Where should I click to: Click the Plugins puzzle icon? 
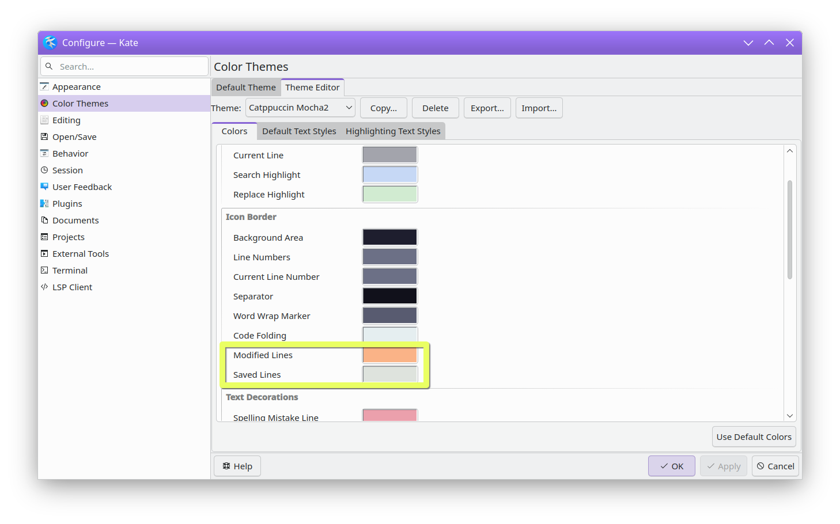pos(44,203)
